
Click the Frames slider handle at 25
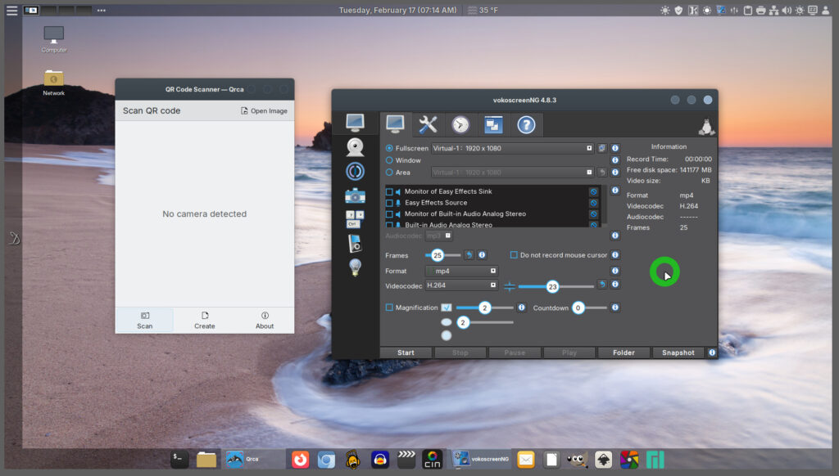coord(438,255)
